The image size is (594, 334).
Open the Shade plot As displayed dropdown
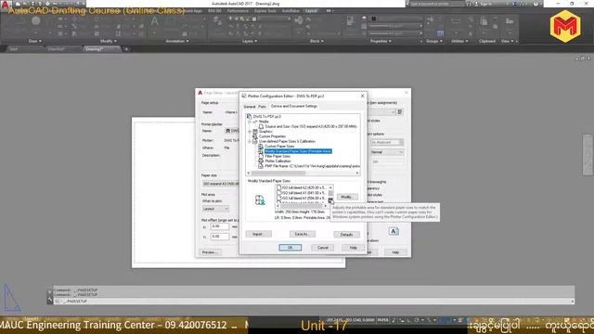pyautogui.click(x=387, y=142)
